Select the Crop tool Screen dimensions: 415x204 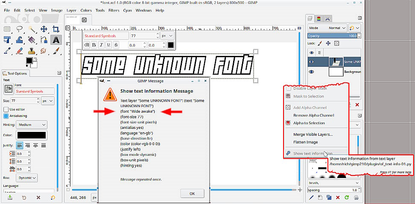point(56,29)
